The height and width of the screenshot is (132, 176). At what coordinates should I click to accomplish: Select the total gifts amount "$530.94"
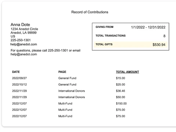[159, 45]
